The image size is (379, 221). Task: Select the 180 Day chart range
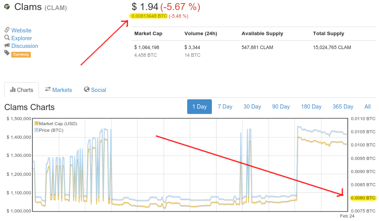311,107
